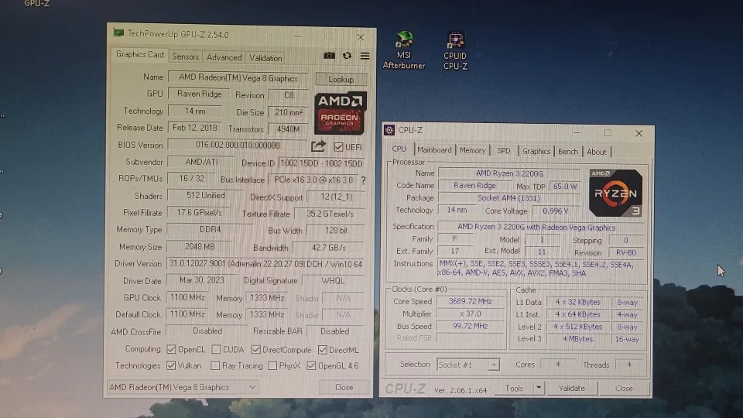Toggle the Vulkan checkbox
Screen dimensions: 743x418
click(x=171, y=365)
